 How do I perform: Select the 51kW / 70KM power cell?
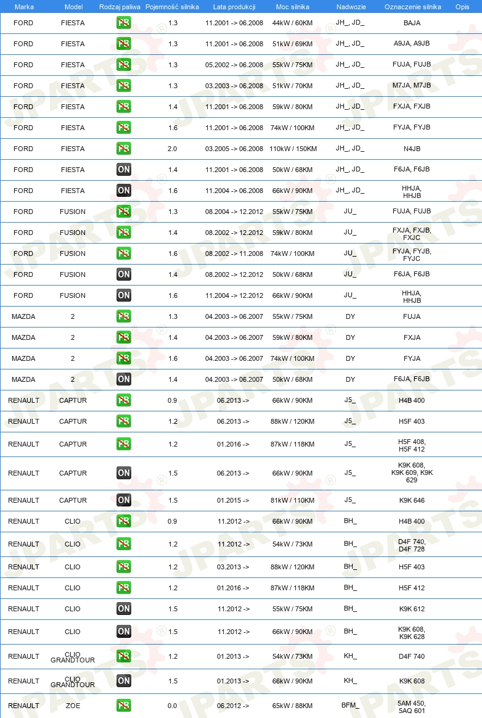[293, 86]
